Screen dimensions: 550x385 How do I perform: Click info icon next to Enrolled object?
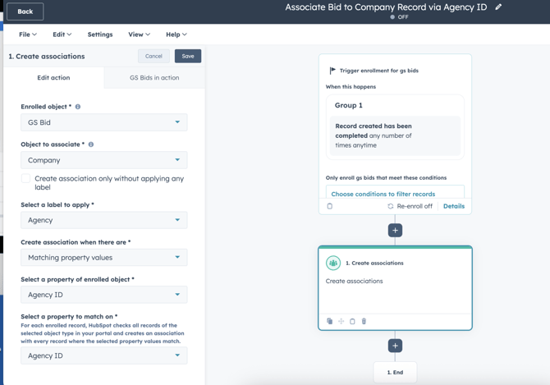(x=78, y=107)
